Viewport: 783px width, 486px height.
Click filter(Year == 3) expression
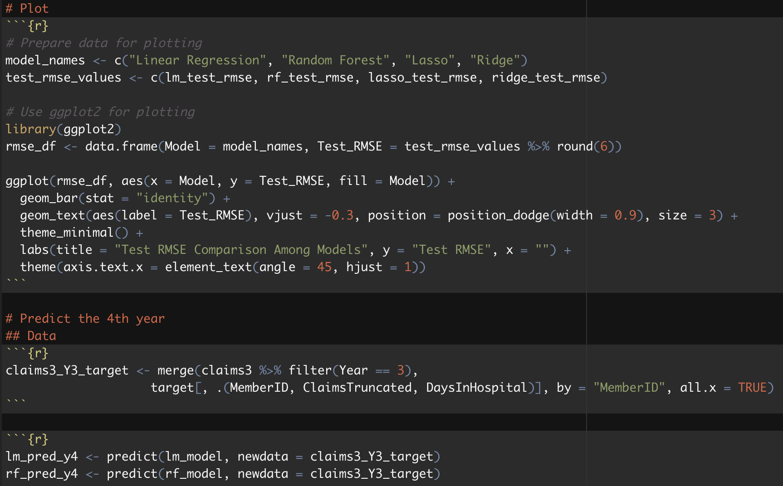tap(350, 370)
